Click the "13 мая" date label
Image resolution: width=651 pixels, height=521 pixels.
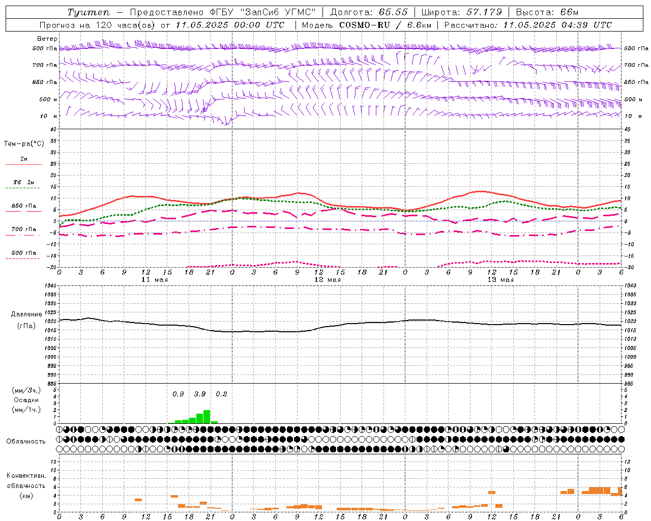coord(500,280)
